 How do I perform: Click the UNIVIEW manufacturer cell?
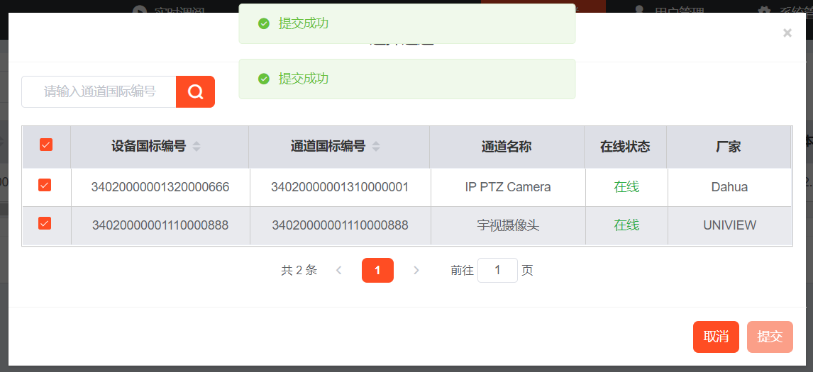tap(729, 225)
